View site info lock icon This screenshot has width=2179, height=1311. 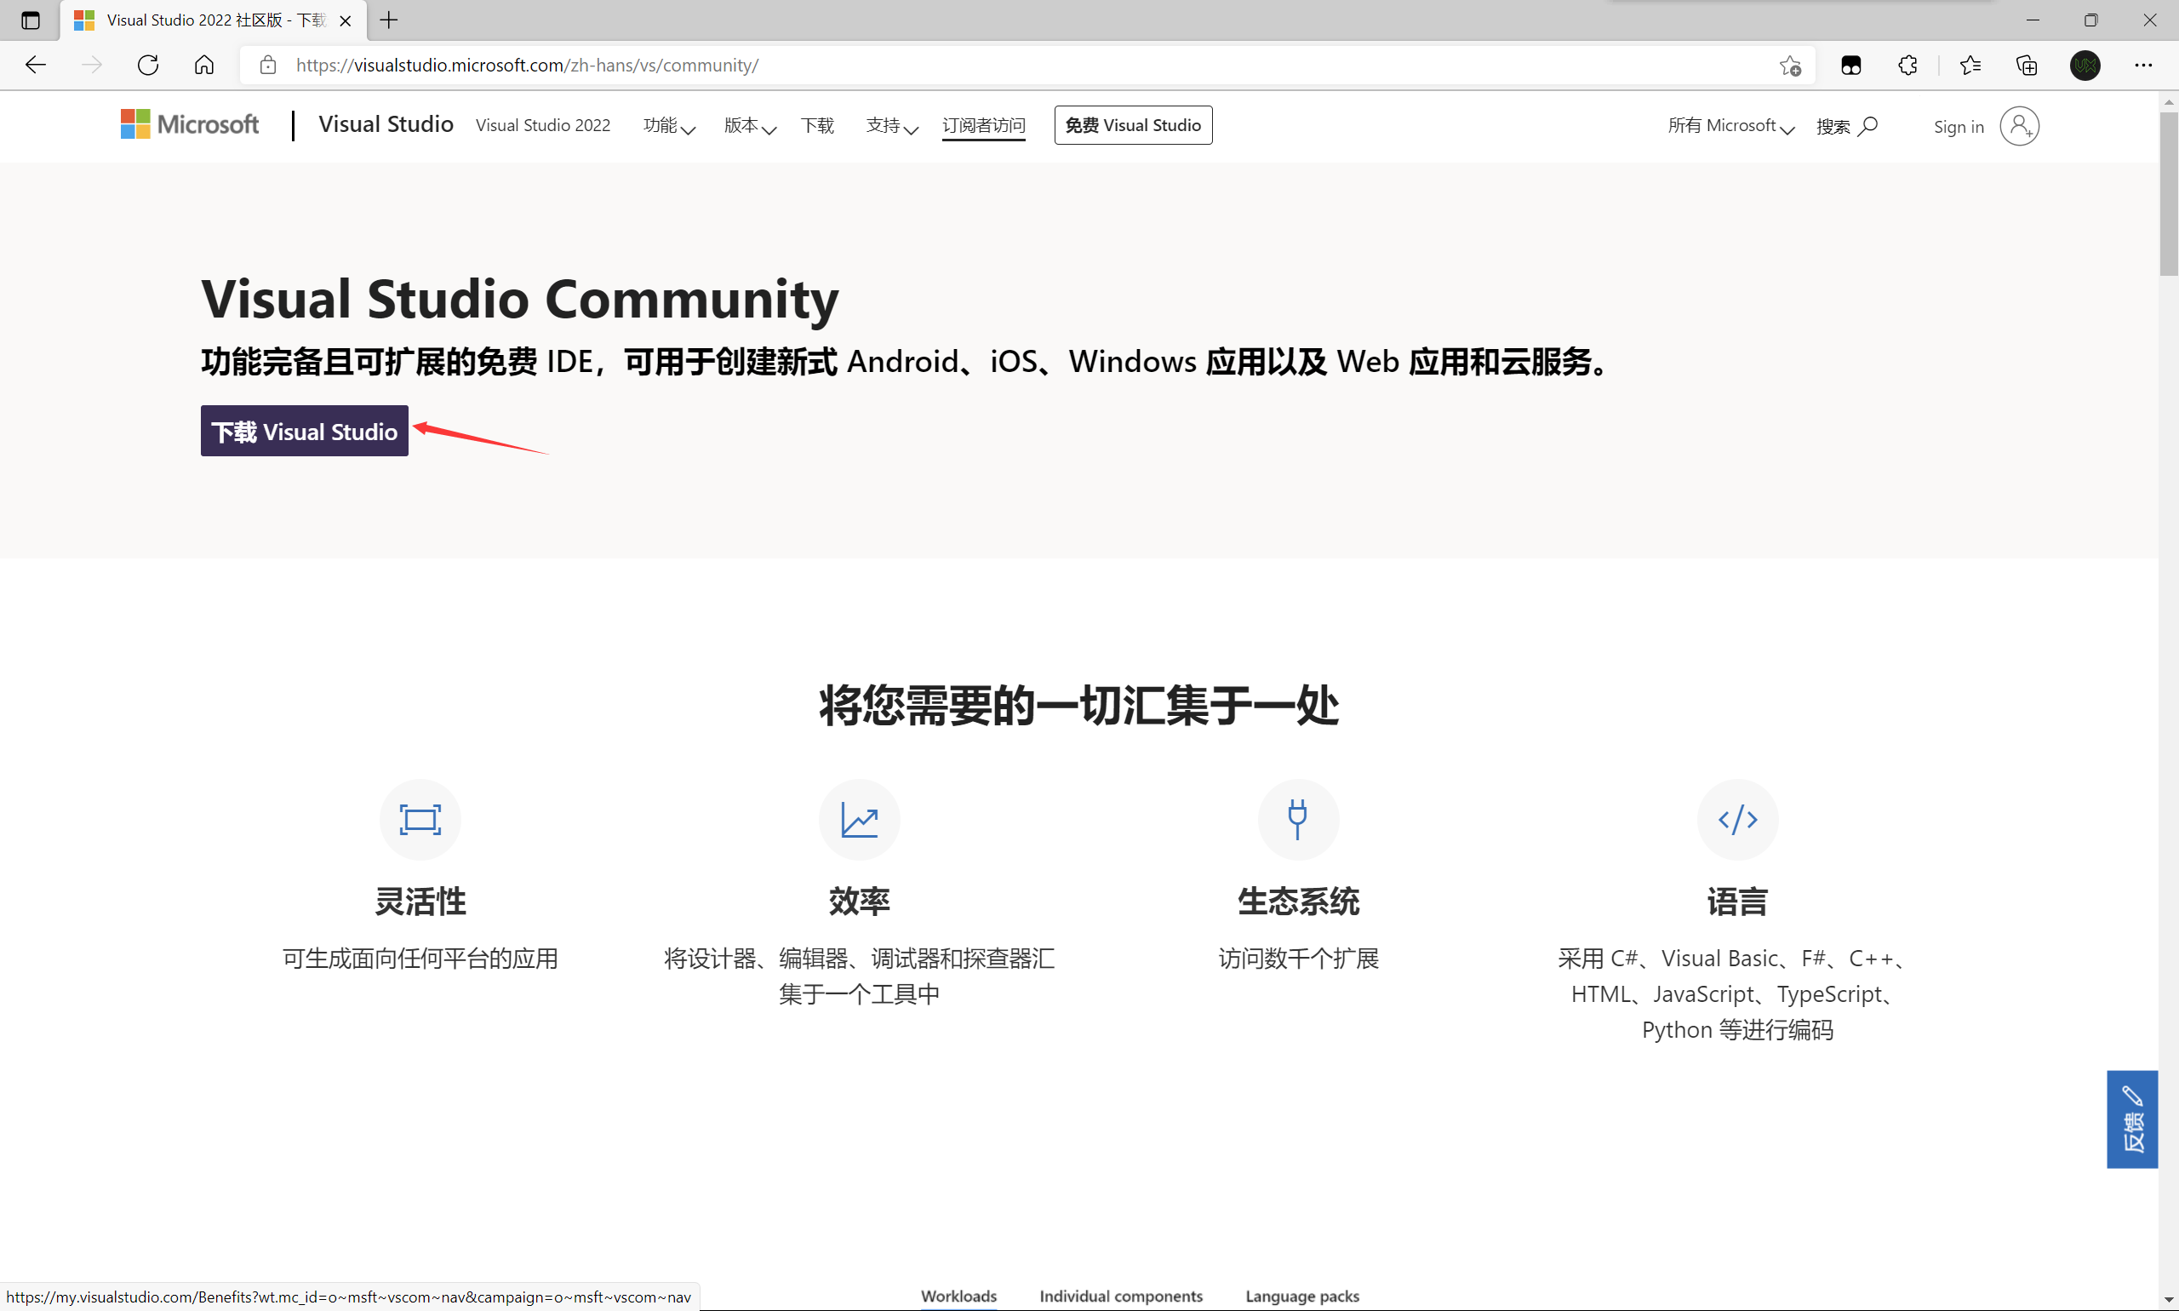267,65
